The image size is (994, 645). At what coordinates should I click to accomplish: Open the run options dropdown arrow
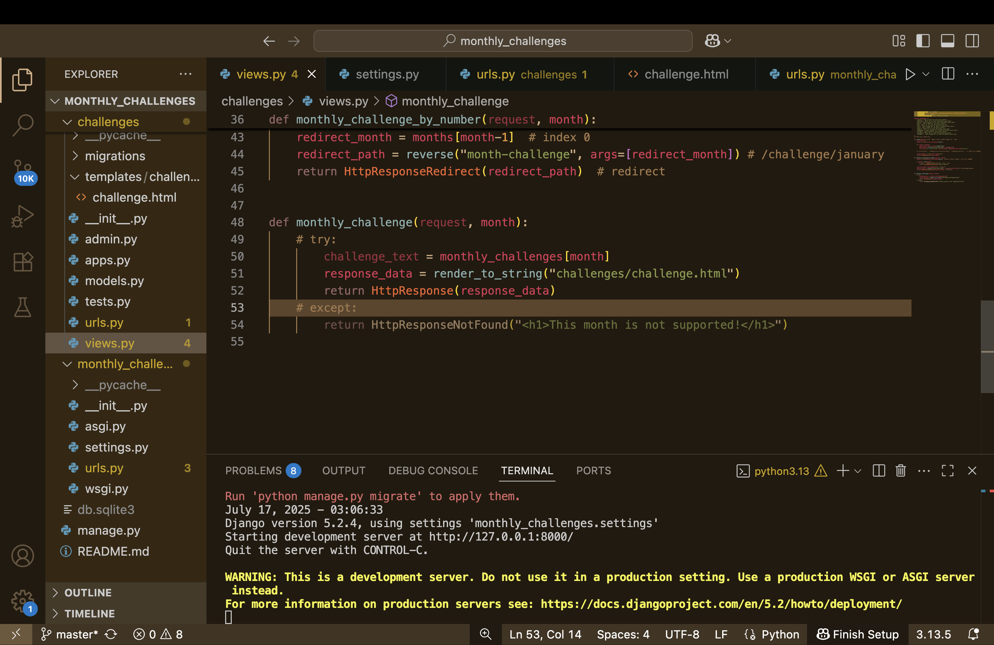tap(926, 74)
